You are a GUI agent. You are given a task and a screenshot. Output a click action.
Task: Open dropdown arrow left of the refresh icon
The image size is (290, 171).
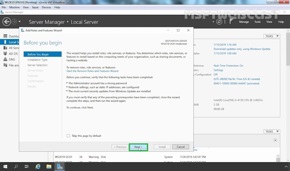pos(213,22)
